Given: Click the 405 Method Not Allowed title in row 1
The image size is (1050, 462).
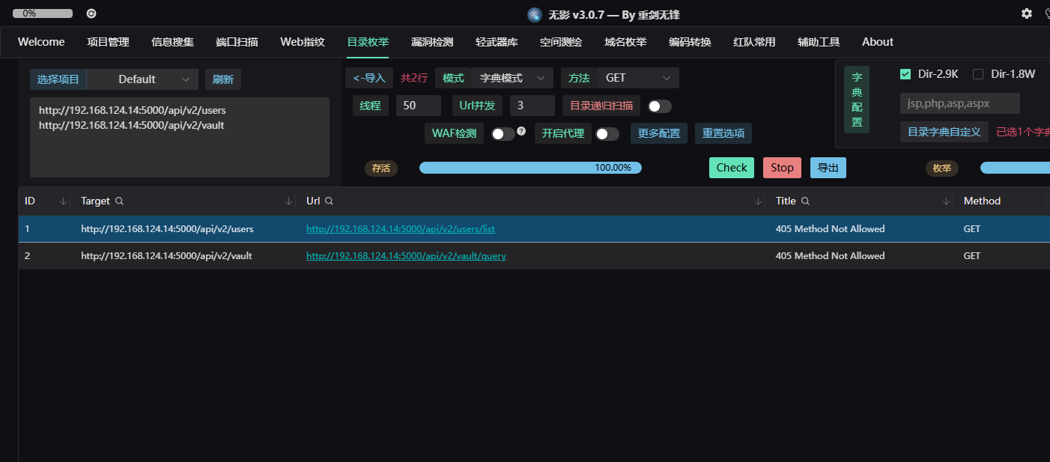Looking at the screenshot, I should (830, 229).
